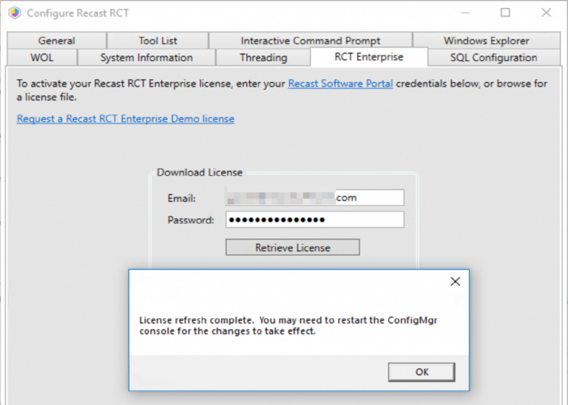Switch to System Information tab
The image size is (568, 405).
146,58
